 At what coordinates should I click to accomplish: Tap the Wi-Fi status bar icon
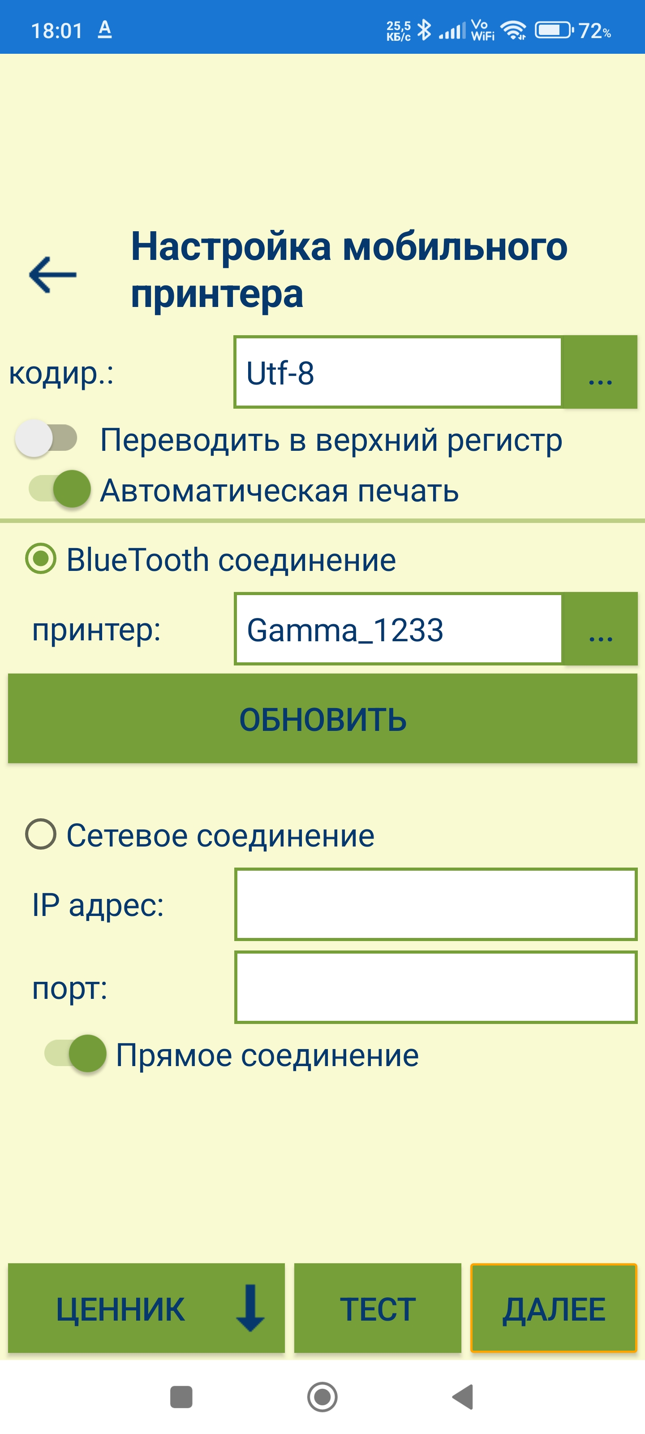pyautogui.click(x=513, y=30)
